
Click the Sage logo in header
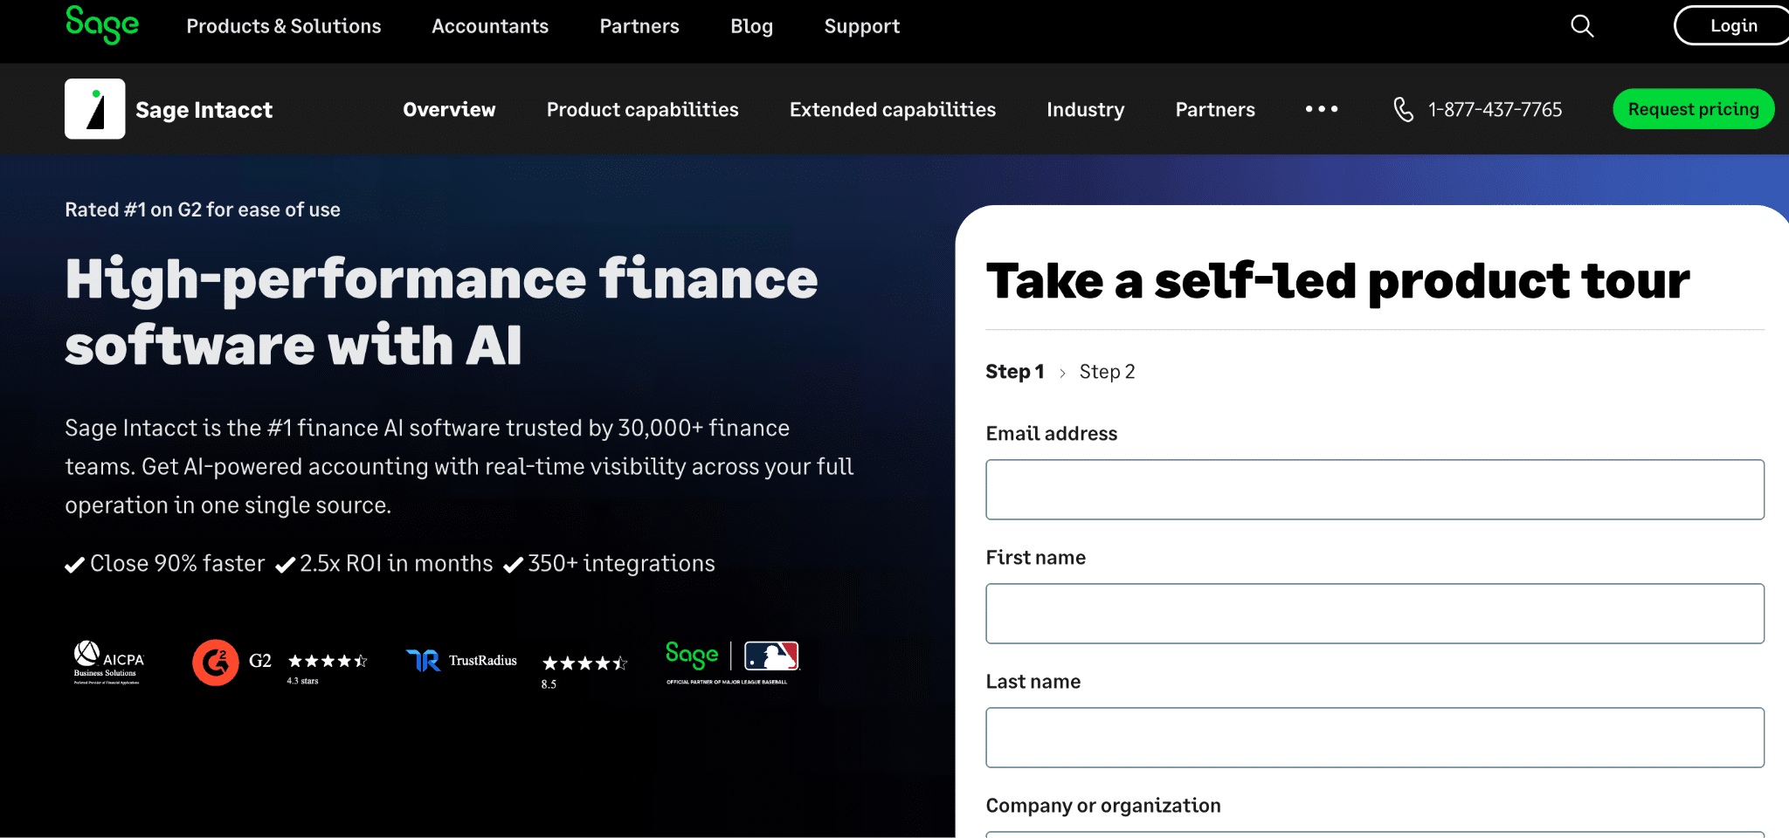click(x=102, y=24)
